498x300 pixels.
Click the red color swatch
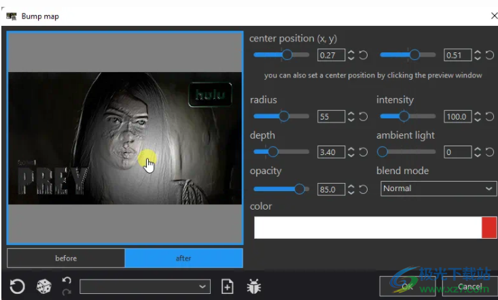[x=489, y=227]
